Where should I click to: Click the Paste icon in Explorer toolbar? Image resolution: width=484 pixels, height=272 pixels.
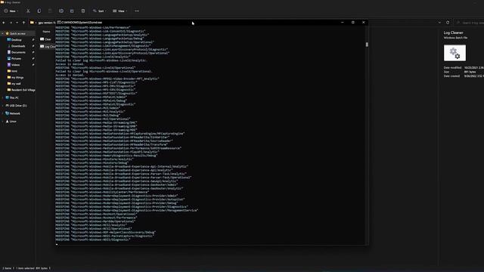coord(50,11)
